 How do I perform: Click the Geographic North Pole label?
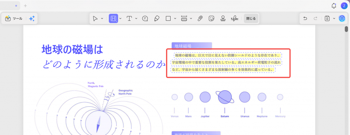[x=125, y=92]
